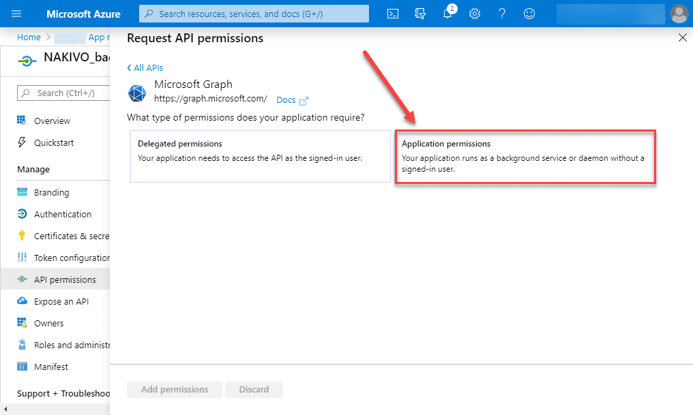Click the Help question mark icon

(x=502, y=14)
